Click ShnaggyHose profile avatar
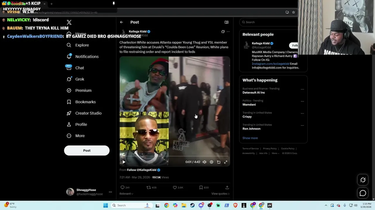Image resolution: width=375 pixels, height=210 pixels. [x=70, y=192]
